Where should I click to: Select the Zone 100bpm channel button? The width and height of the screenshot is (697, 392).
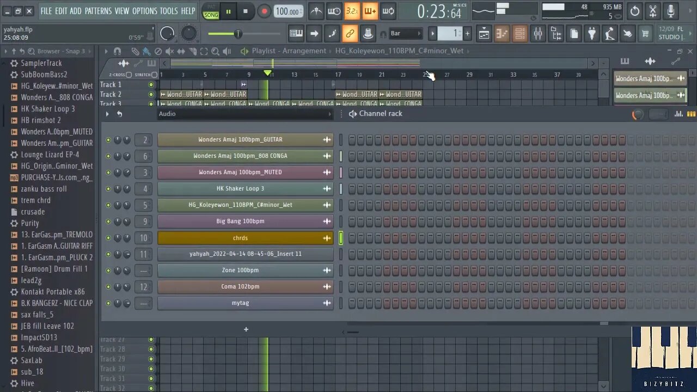pos(240,270)
